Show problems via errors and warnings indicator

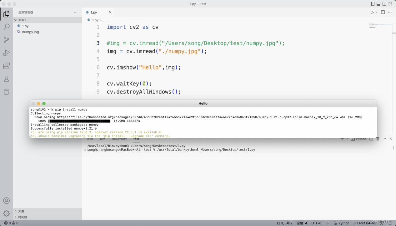[x=11, y=223]
